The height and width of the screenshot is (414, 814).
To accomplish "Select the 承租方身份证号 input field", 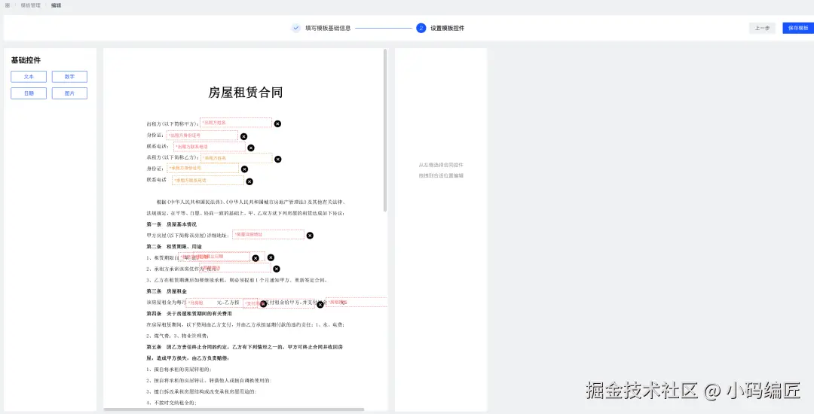I will (x=203, y=168).
